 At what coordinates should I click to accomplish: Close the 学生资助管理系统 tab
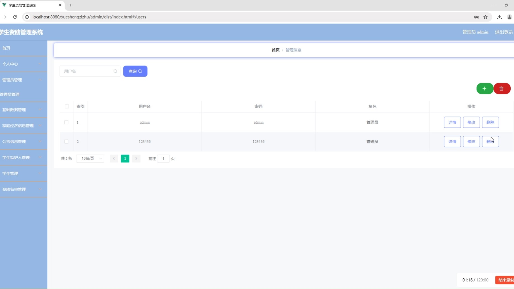point(60,5)
